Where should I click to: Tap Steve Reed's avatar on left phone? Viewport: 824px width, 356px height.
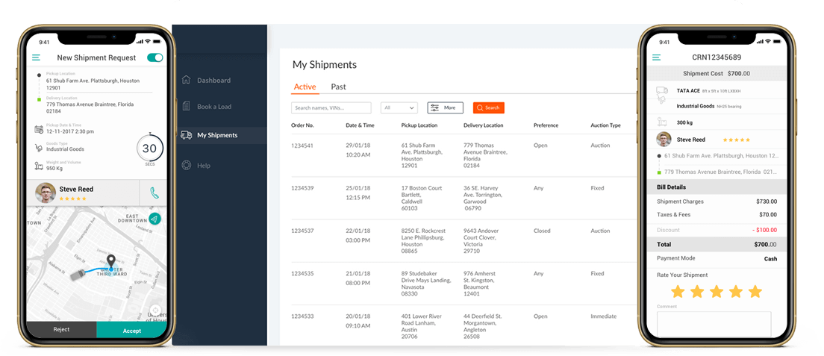pos(46,193)
